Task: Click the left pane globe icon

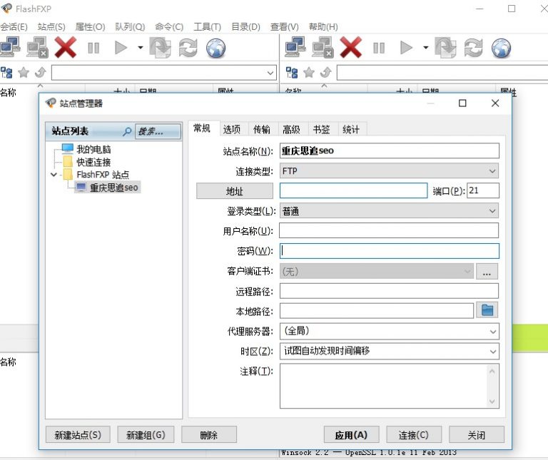Action: [x=216, y=48]
